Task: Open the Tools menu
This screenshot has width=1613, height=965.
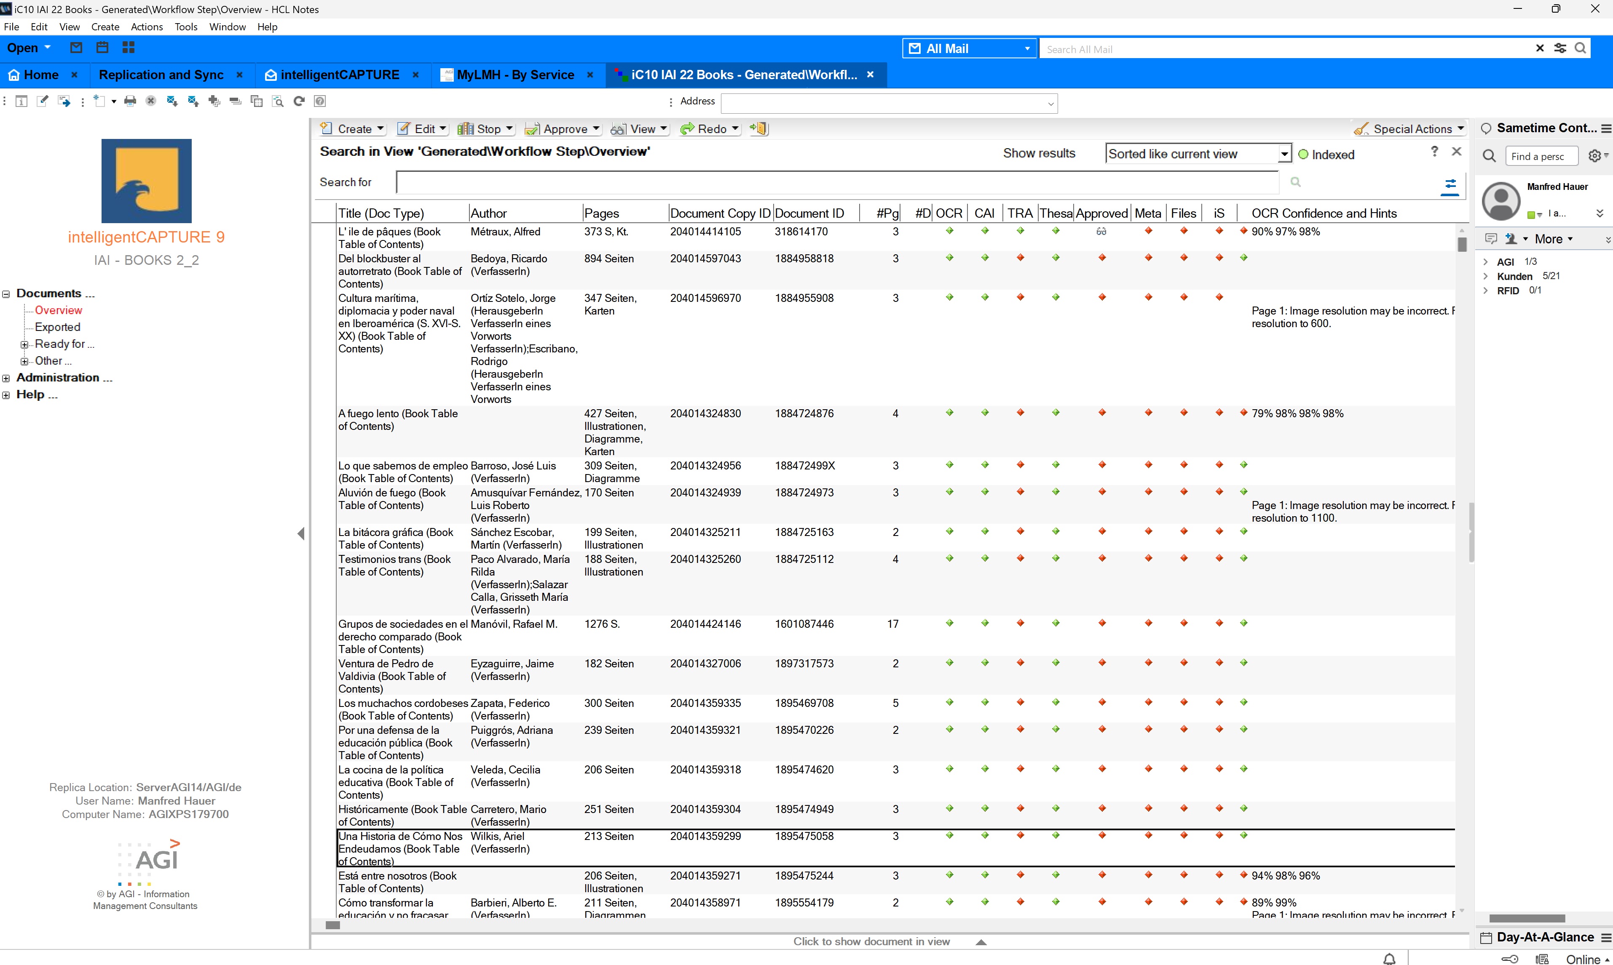Action: tap(185, 27)
